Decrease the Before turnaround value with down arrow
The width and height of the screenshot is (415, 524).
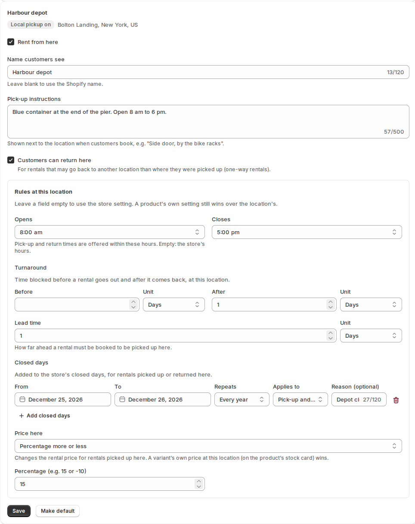pyautogui.click(x=133, y=307)
